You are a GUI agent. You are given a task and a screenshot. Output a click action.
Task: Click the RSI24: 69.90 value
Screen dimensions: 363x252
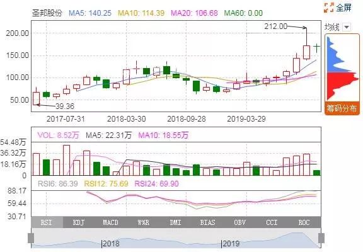pos(156,184)
